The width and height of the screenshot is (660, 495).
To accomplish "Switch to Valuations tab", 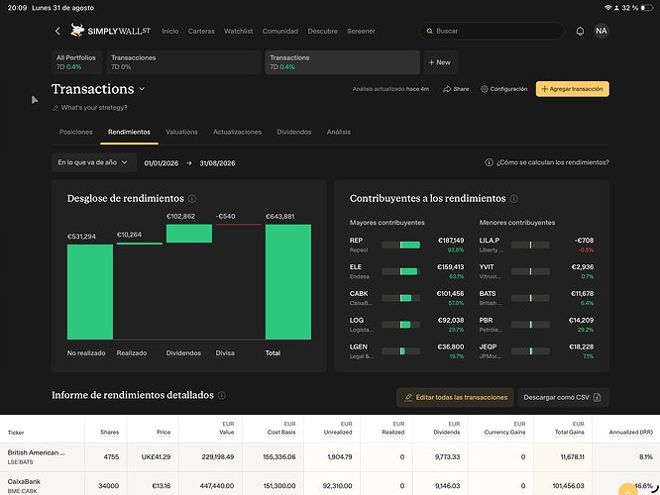I will pyautogui.click(x=181, y=132).
